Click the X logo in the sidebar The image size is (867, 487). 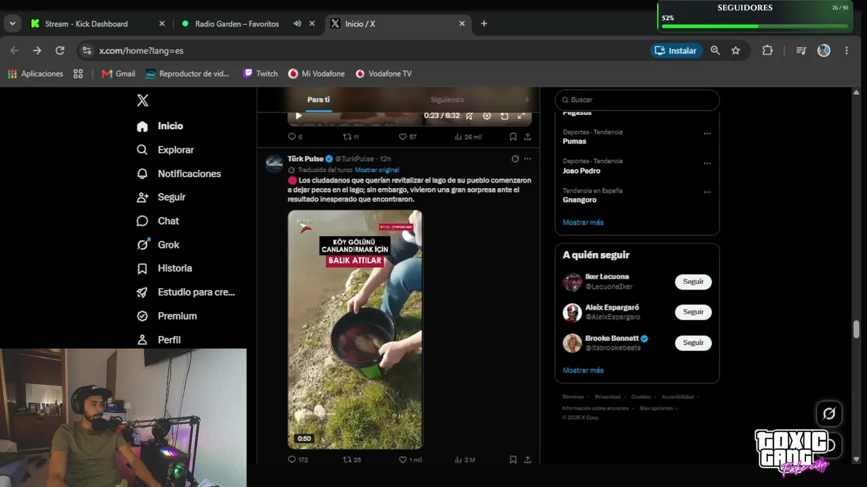[x=142, y=101]
